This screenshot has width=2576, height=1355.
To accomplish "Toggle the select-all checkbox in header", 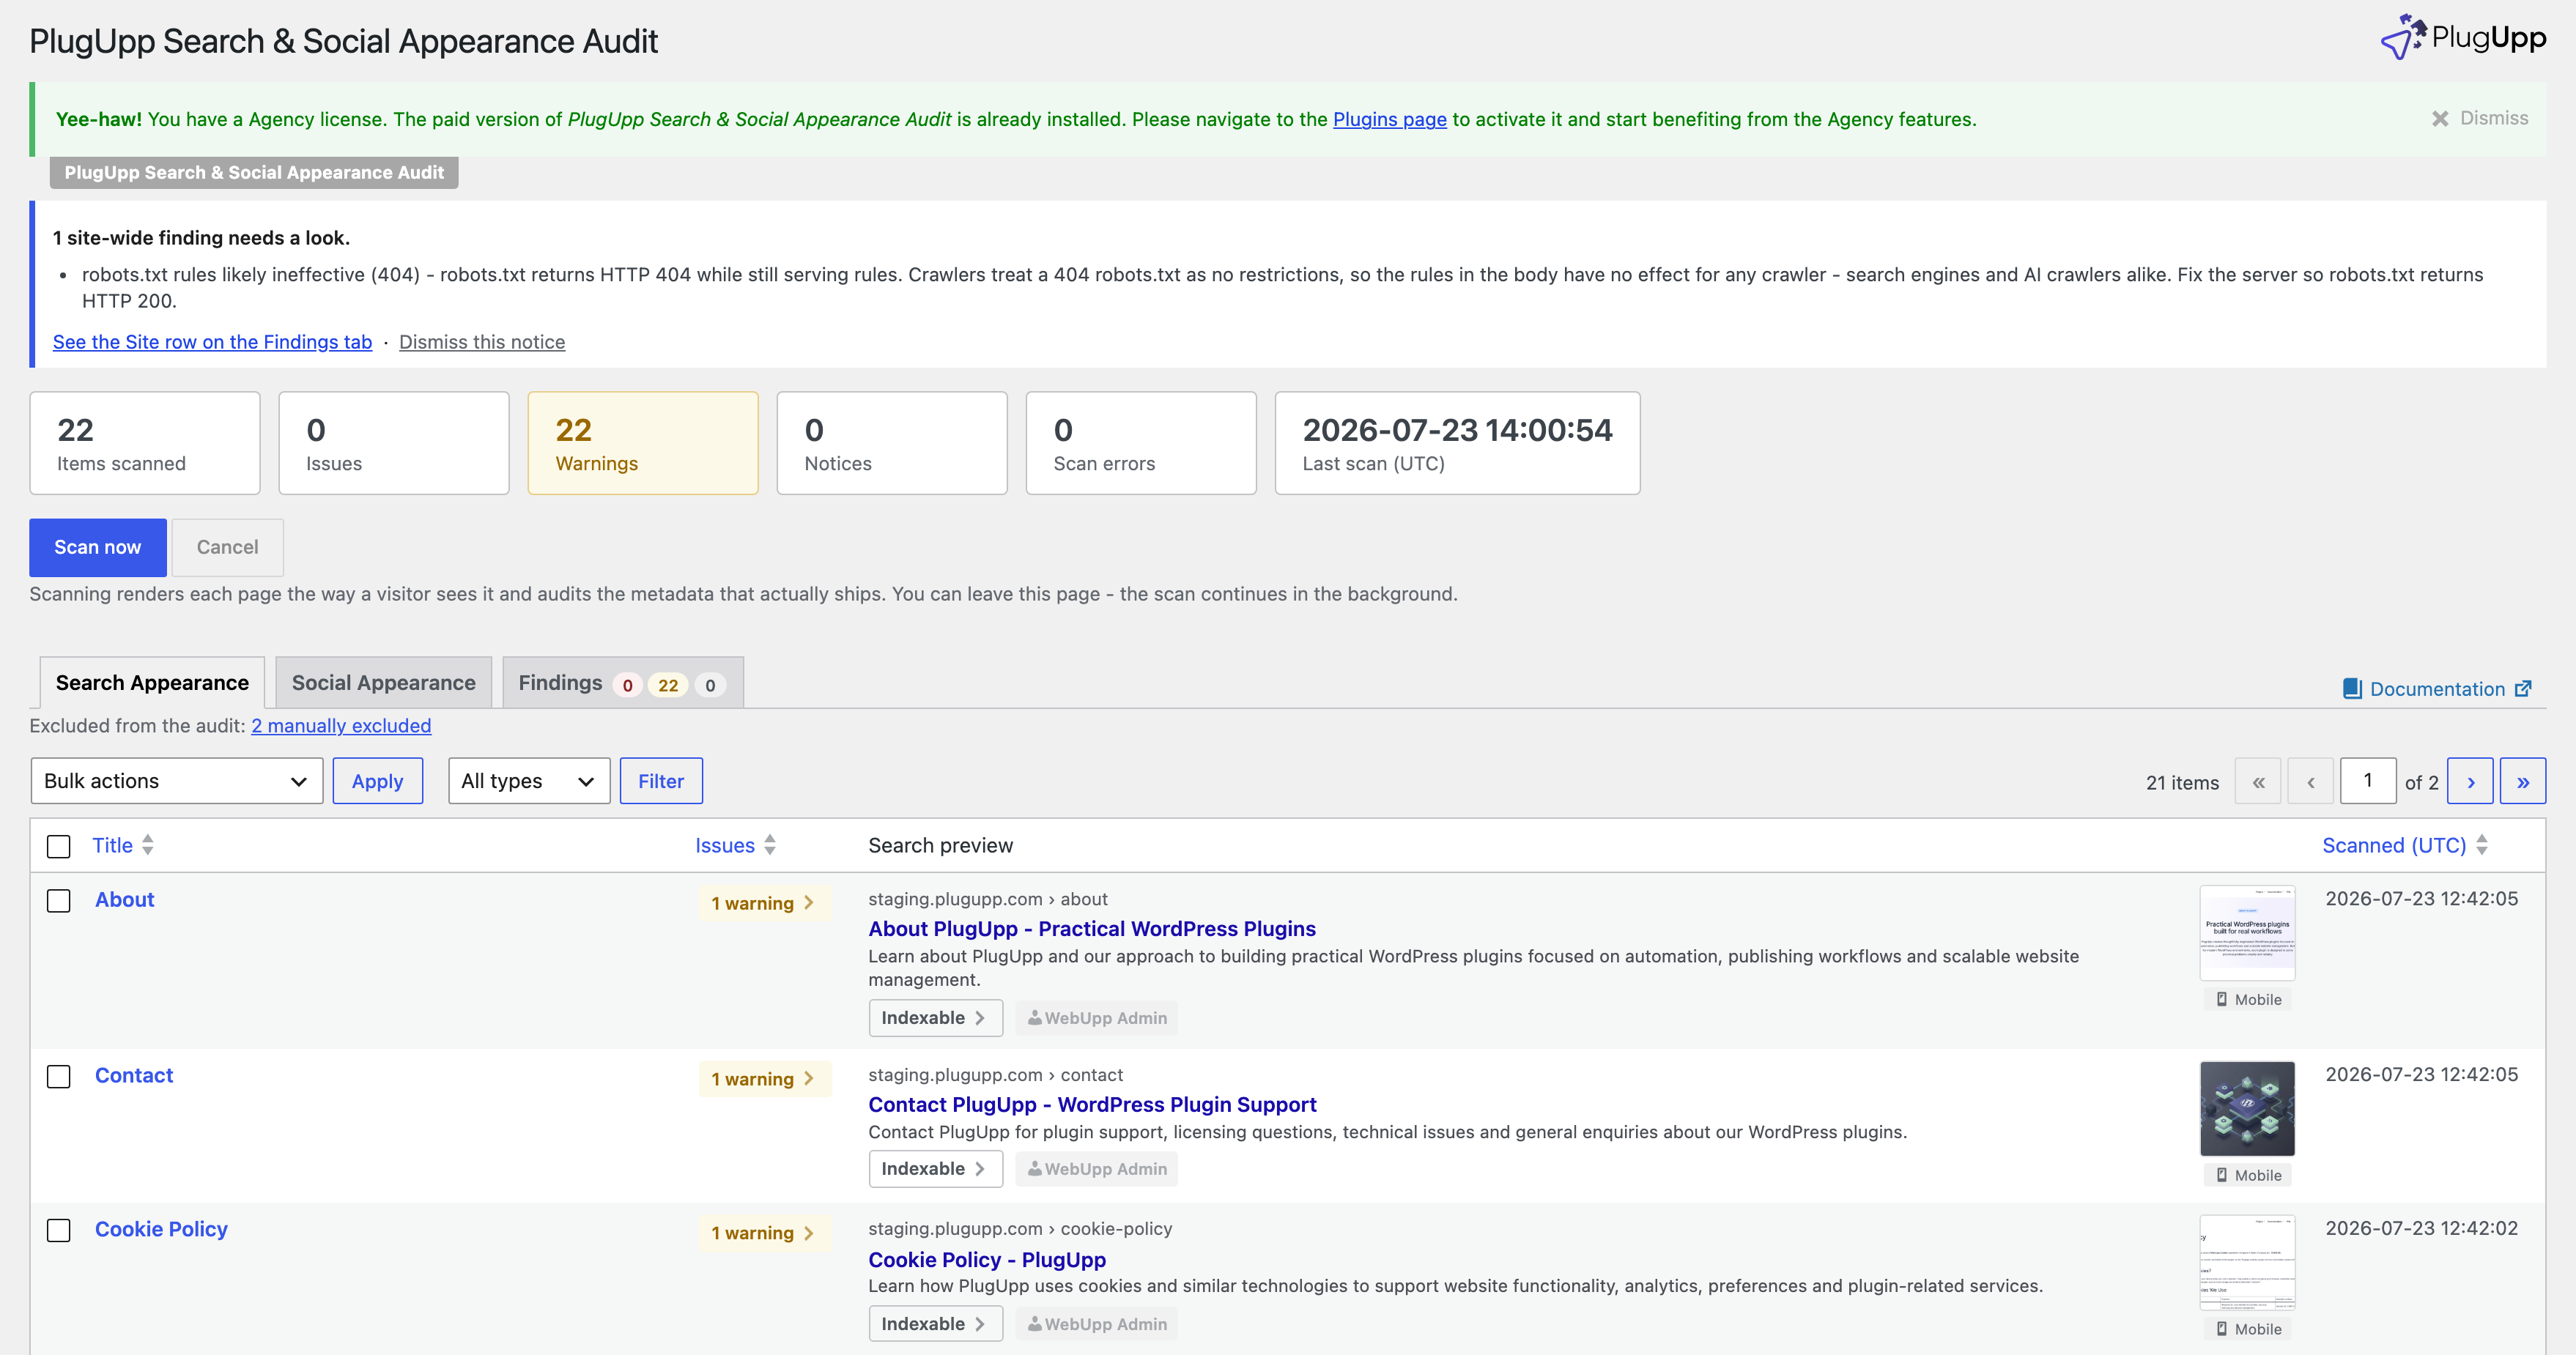I will click(x=59, y=847).
